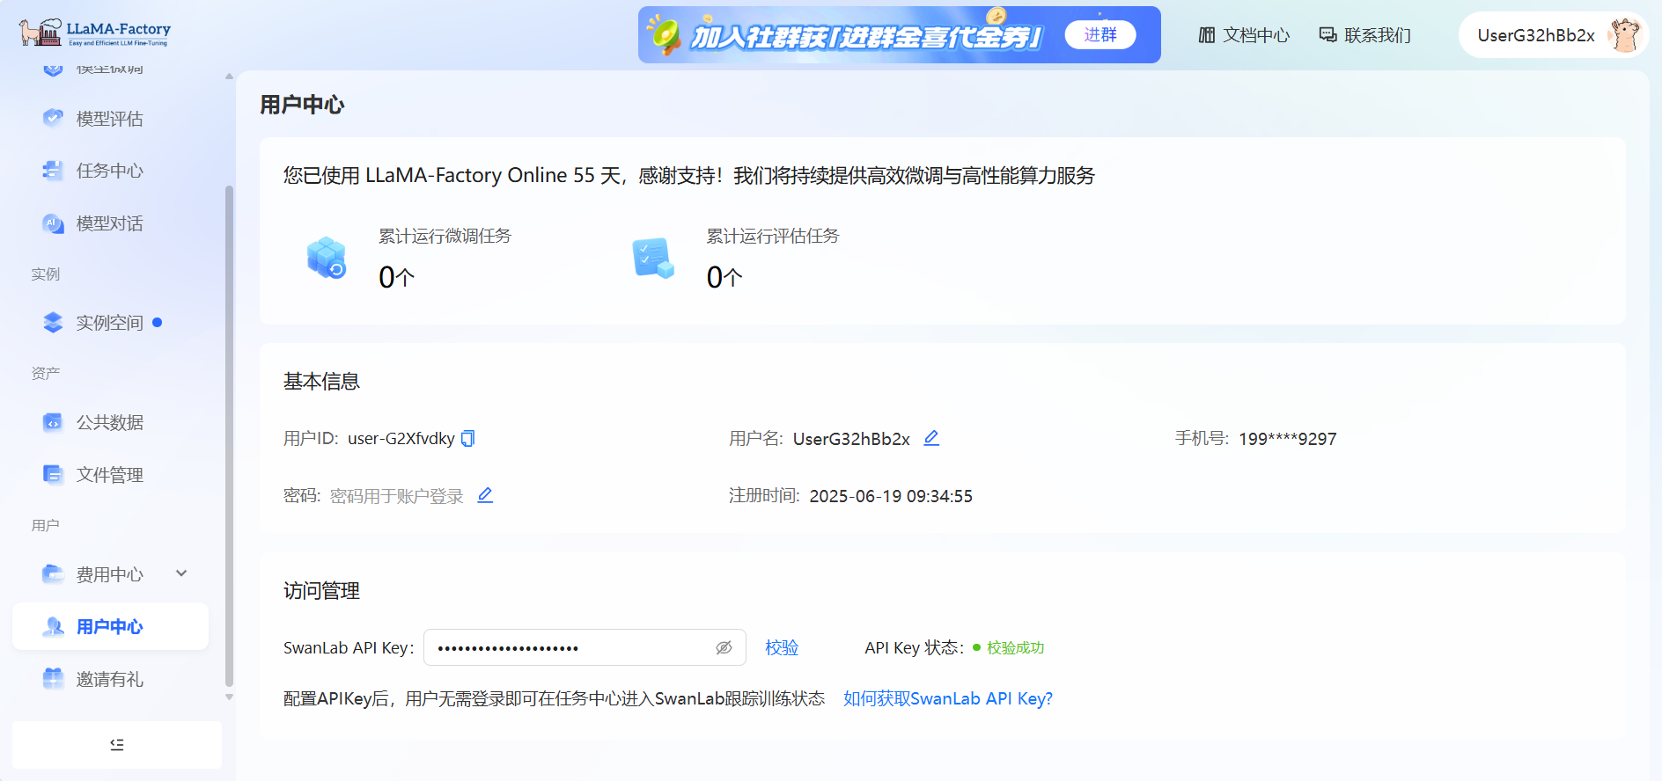1662x781 pixels.
Task: Open 如何获取SwanLab API Key link
Action: pyautogui.click(x=947, y=698)
